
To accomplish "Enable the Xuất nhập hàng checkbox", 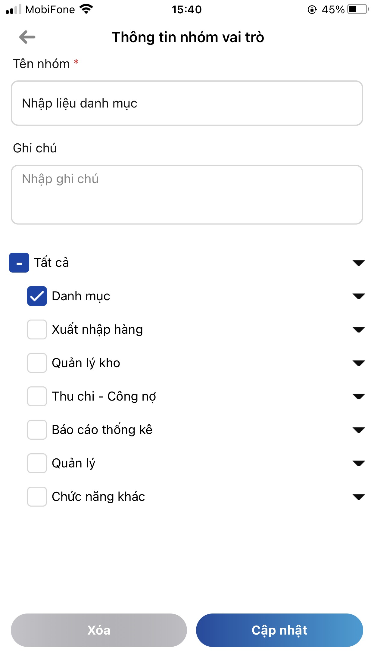I will (x=37, y=329).
